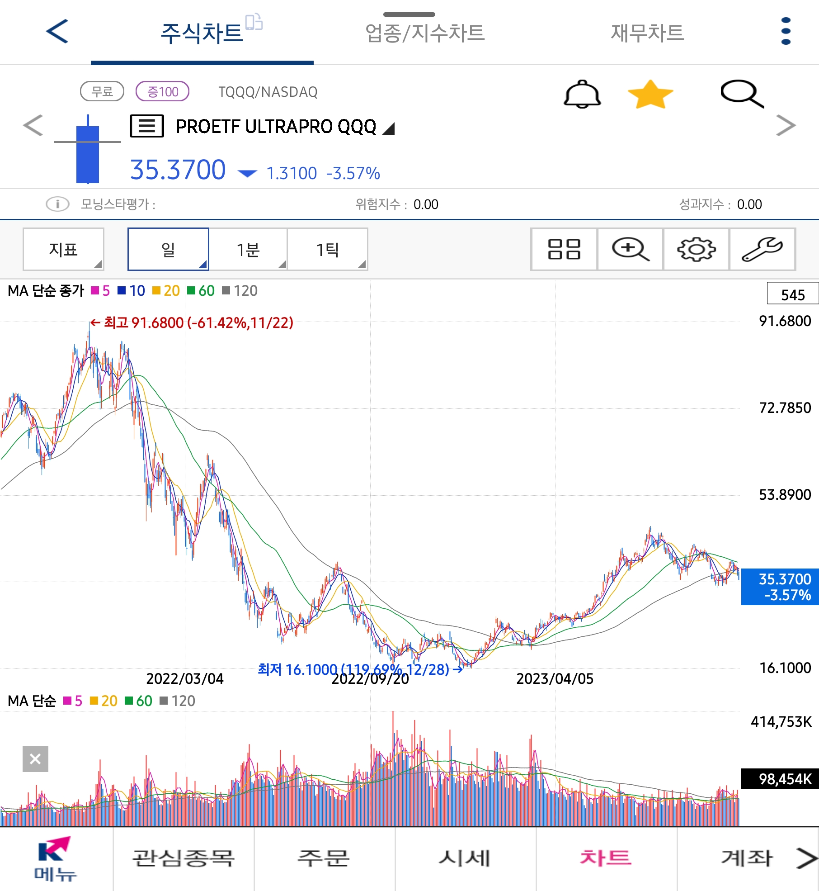Tap the 성과지수 0.00 value

tap(749, 204)
